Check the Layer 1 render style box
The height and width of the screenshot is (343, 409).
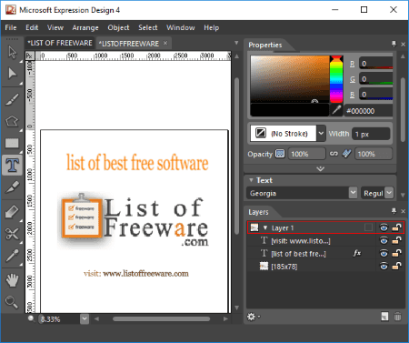pos(368,227)
